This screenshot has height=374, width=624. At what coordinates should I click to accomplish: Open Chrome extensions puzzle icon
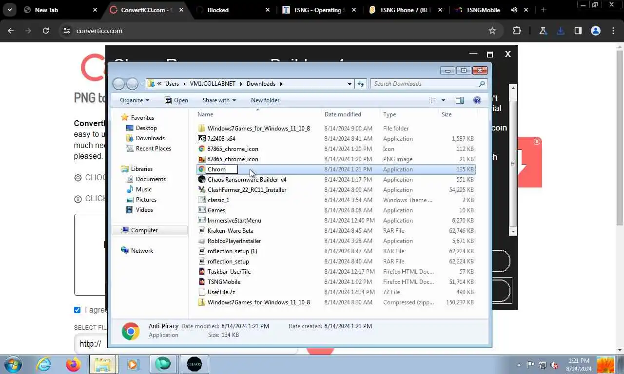pos(517,31)
